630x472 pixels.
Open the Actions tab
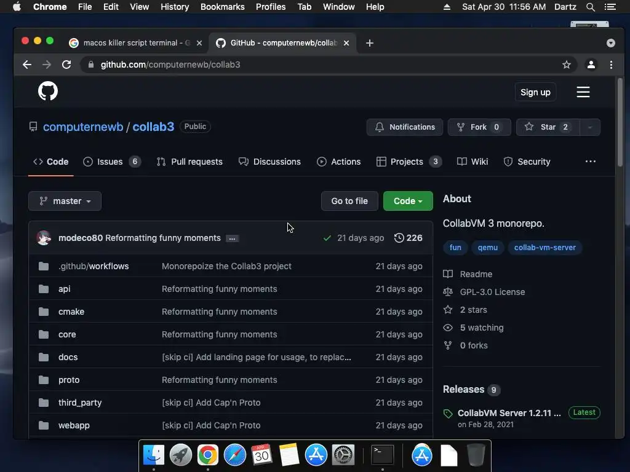click(x=339, y=162)
